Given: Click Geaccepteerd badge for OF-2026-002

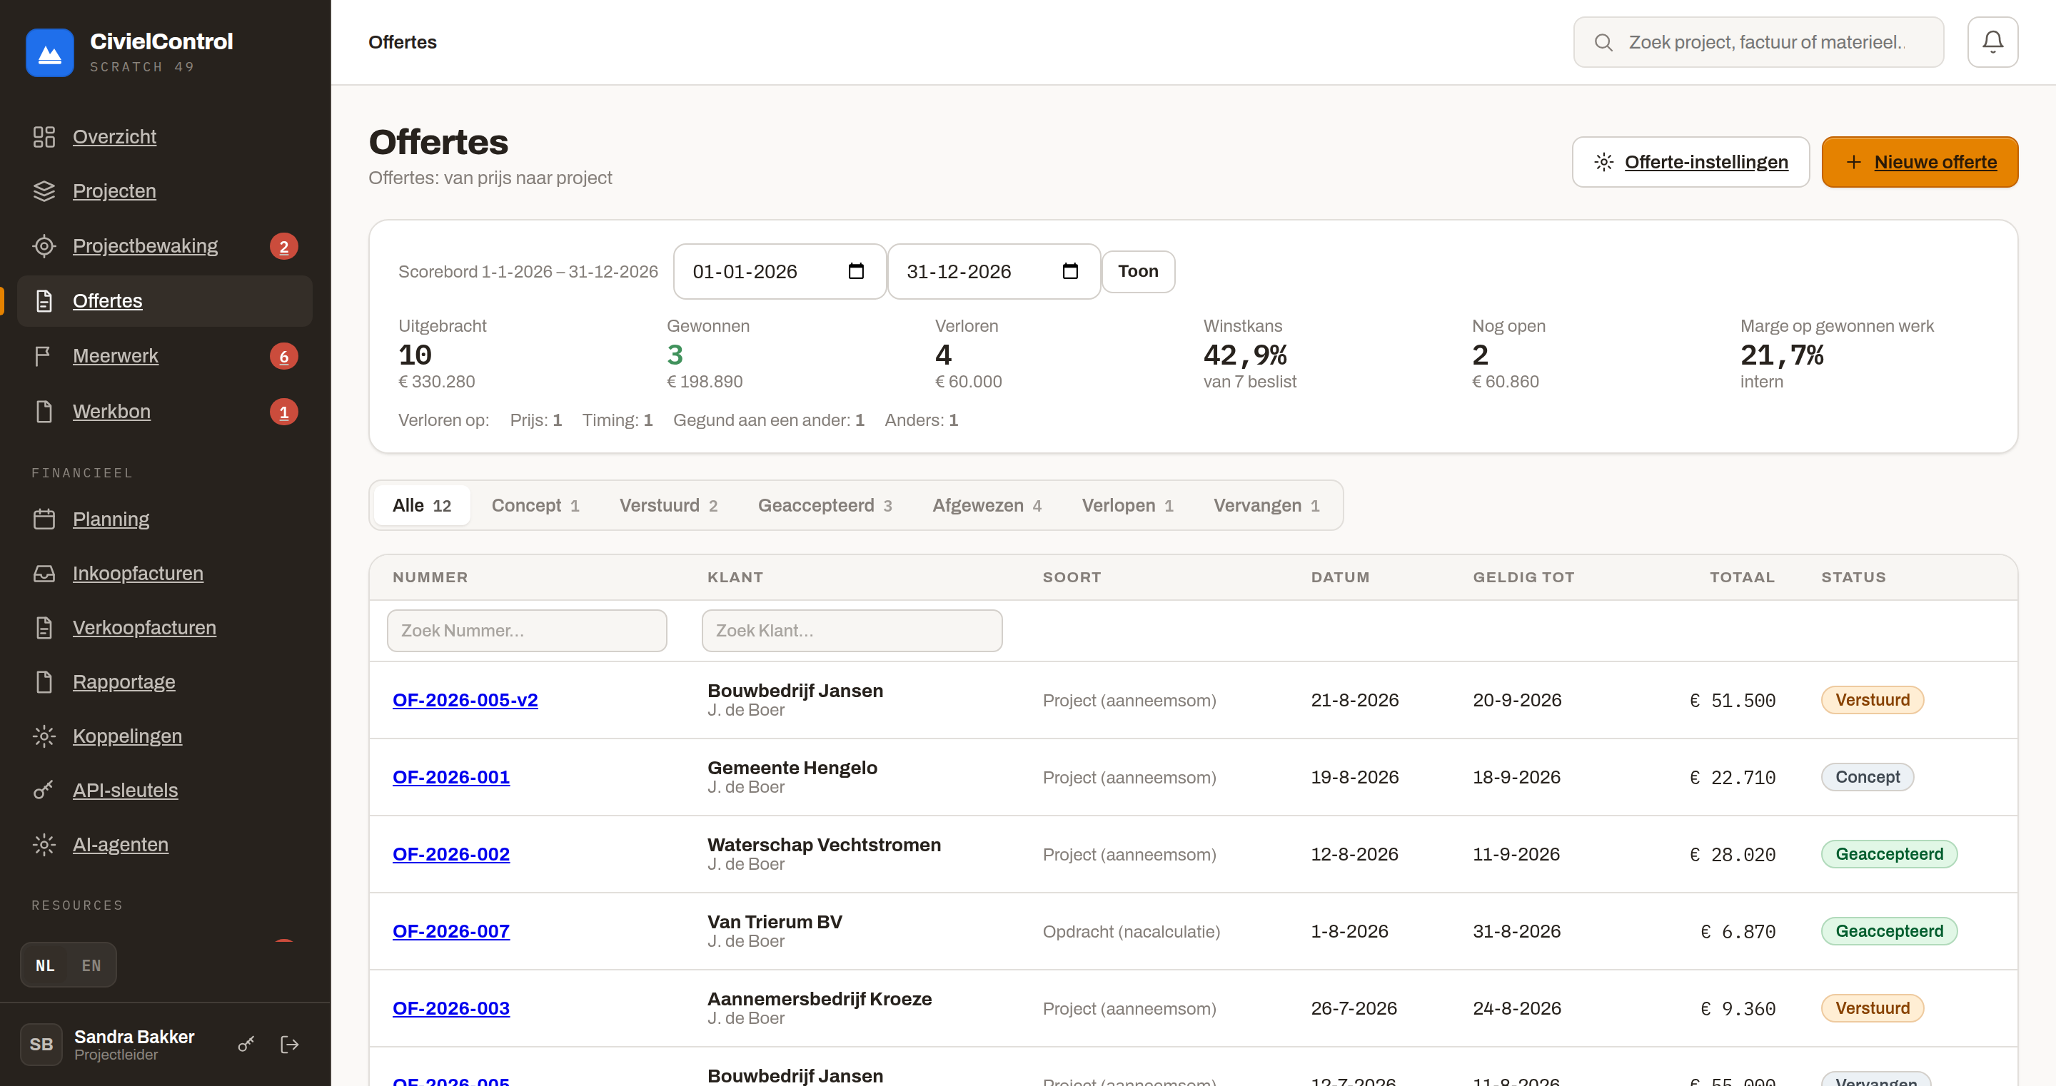Looking at the screenshot, I should (x=1889, y=854).
